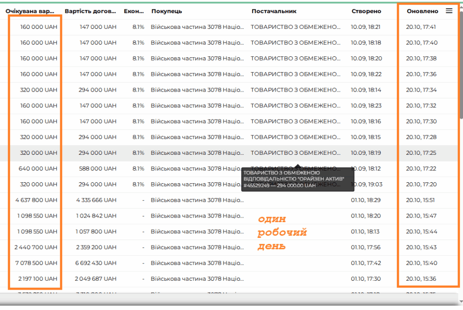Click the 6 692 430 UAH contract value
The width and height of the screenshot is (463, 310).
pos(96,263)
